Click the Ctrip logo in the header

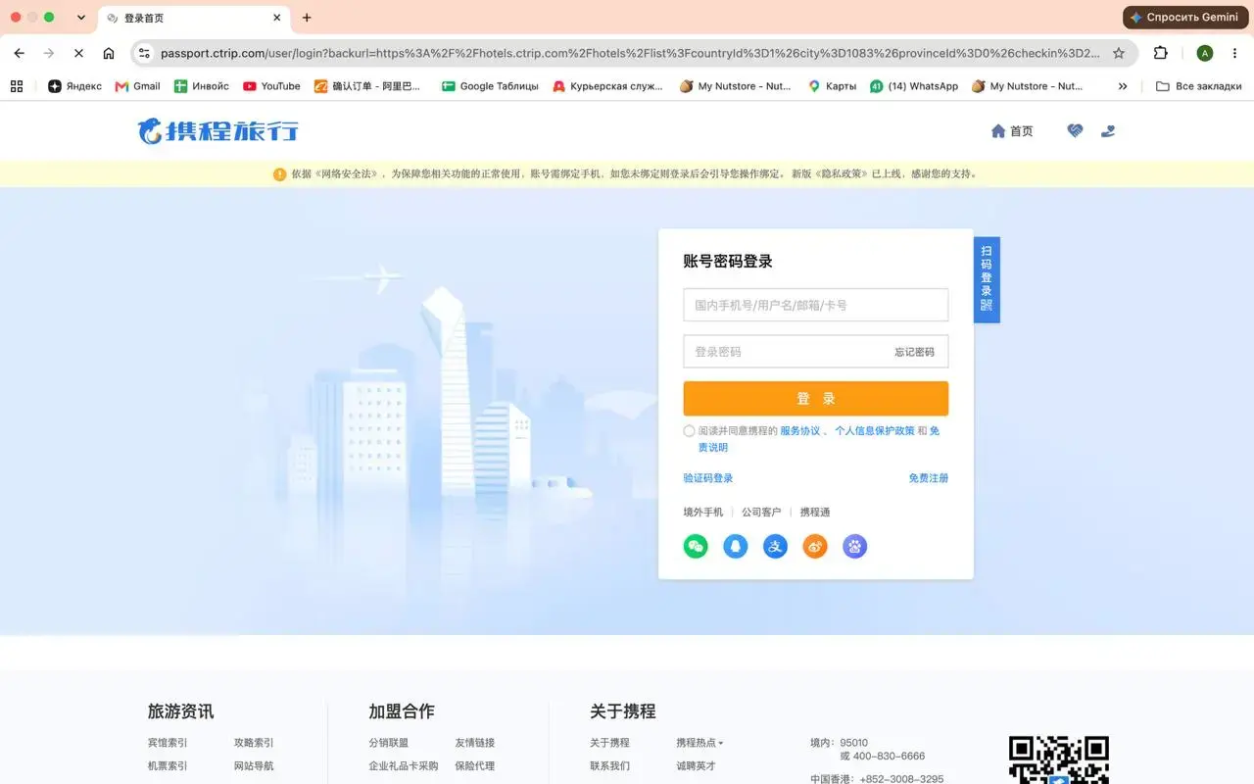pyautogui.click(x=217, y=130)
